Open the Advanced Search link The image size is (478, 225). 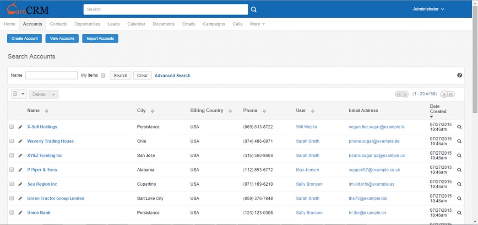tap(173, 75)
